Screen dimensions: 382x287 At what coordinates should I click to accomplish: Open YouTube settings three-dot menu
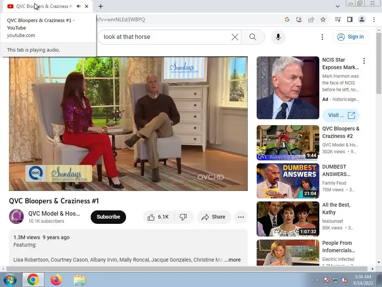322,37
